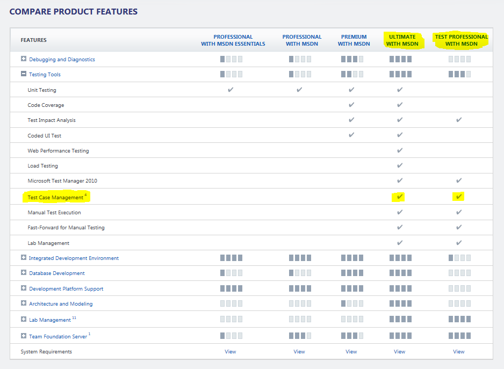View system requirements for Test Professional

tap(459, 352)
